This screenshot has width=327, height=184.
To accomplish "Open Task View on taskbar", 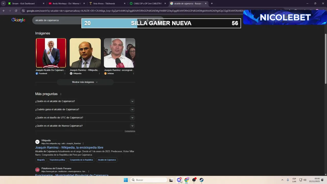I will (x=171, y=180).
